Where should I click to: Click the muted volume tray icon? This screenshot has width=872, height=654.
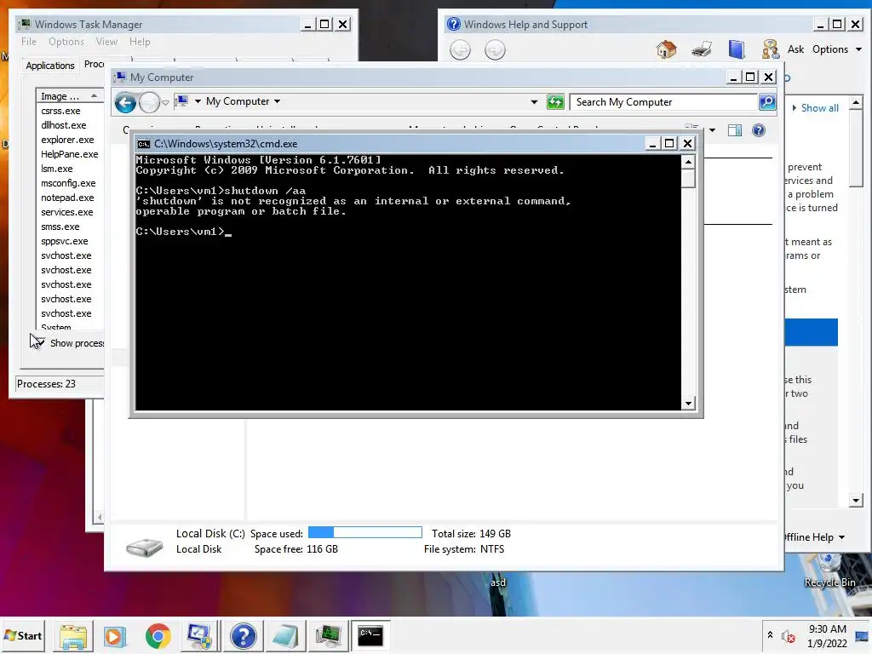pos(788,636)
